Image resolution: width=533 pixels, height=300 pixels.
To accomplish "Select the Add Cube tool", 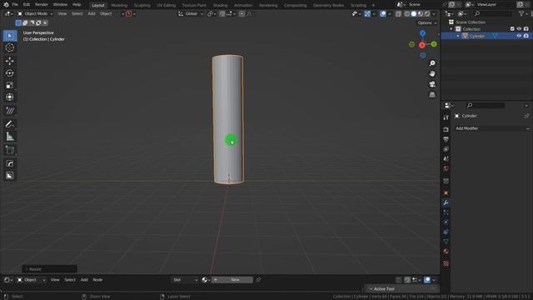I will click(9, 150).
